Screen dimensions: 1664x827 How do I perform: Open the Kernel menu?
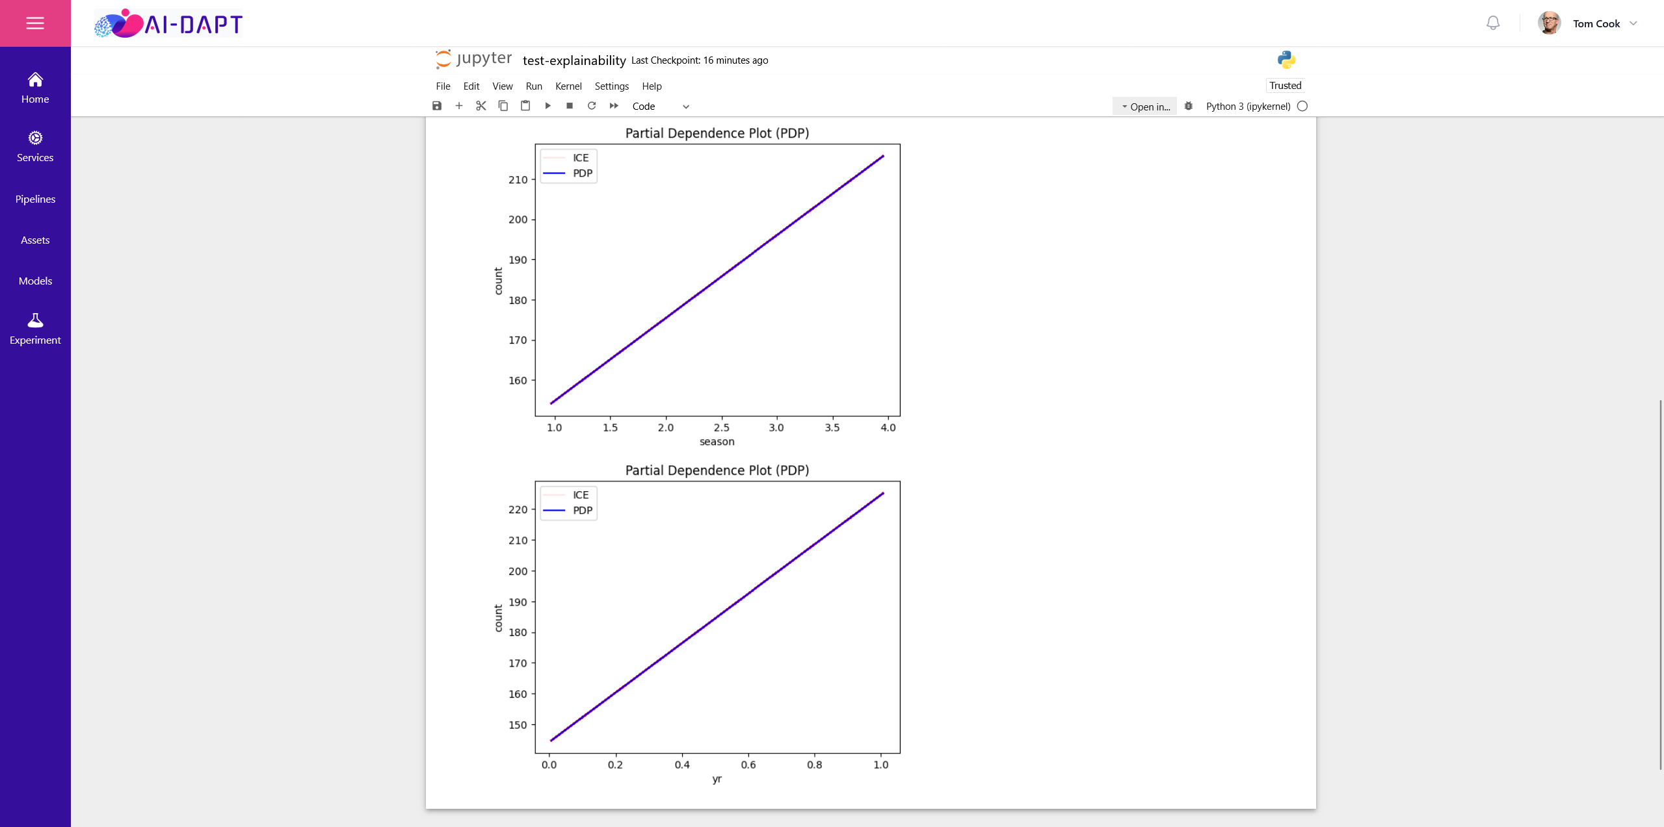click(568, 86)
